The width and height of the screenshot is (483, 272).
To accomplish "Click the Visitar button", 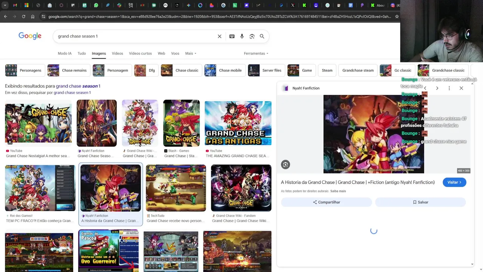I will point(454,182).
